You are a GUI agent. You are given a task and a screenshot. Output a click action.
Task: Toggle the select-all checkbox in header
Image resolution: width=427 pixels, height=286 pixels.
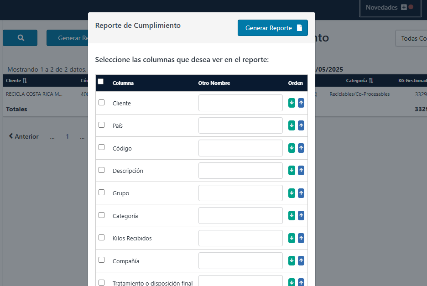[x=101, y=82]
